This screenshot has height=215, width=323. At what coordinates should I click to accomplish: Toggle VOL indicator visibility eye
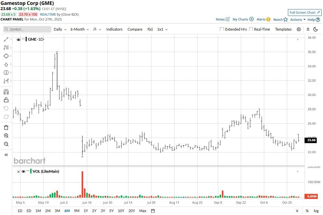pyautogui.click(x=23, y=171)
